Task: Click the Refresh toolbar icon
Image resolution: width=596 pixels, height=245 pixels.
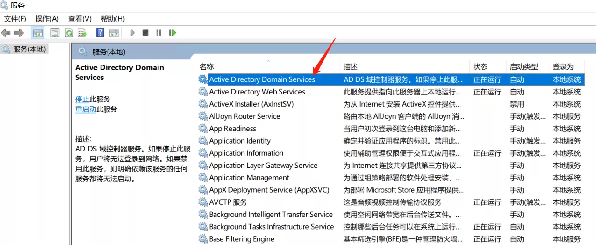Action: click(69, 33)
